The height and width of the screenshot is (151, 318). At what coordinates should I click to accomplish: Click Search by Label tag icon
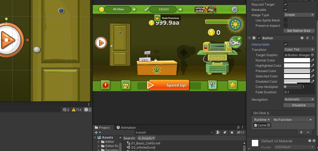(x=225, y=133)
